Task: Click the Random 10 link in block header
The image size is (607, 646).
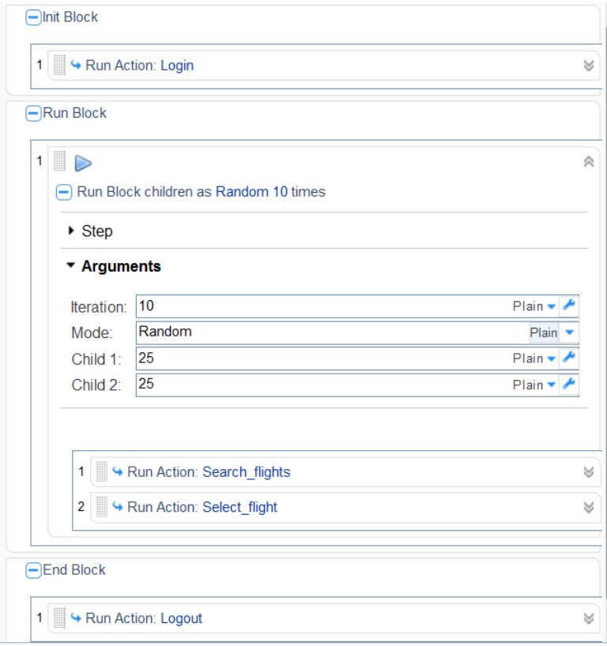Action: [251, 192]
